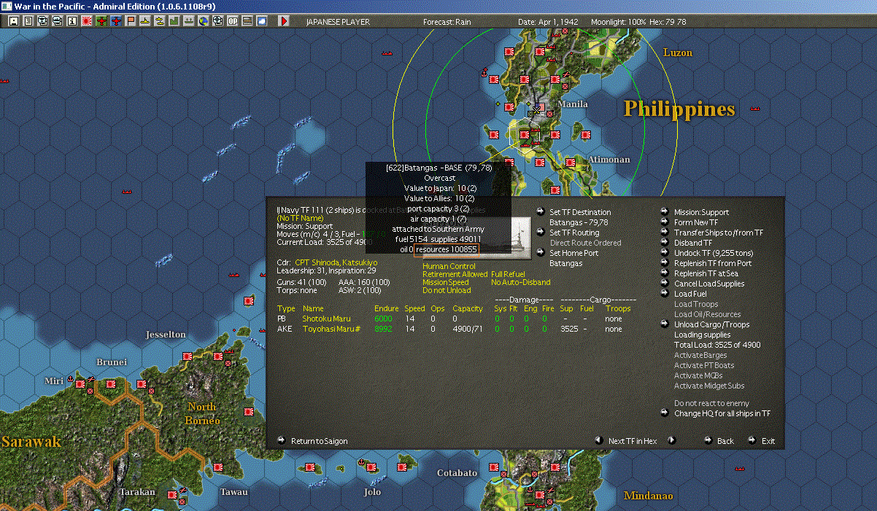The width and height of the screenshot is (877, 511).
Task: Click the cloud weather toolbar icon
Action: pyautogui.click(x=261, y=22)
